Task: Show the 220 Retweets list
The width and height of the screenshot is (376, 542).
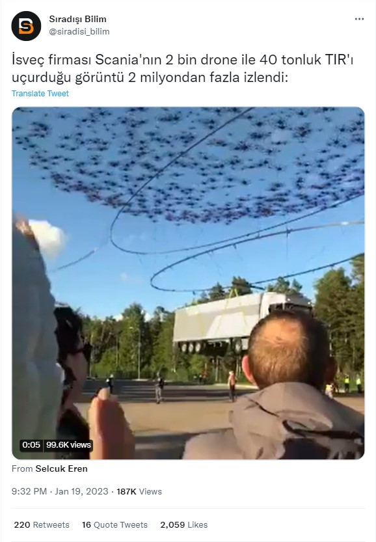Action: click(x=42, y=524)
